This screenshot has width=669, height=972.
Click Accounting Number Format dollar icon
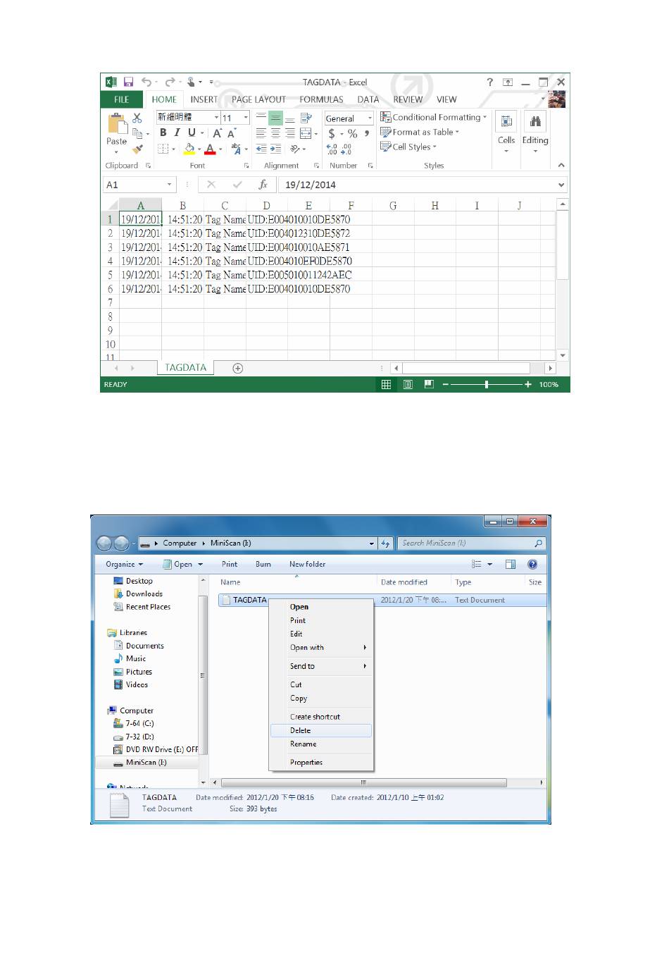[332, 133]
